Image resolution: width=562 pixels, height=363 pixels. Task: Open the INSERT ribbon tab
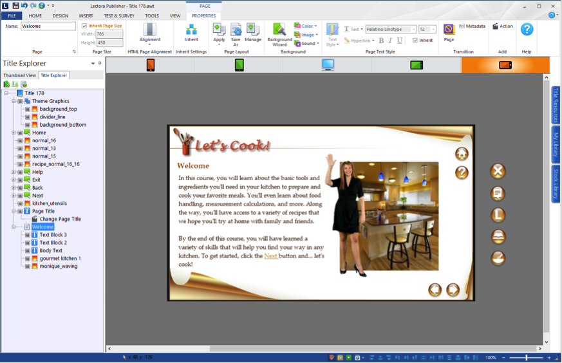[x=86, y=16]
